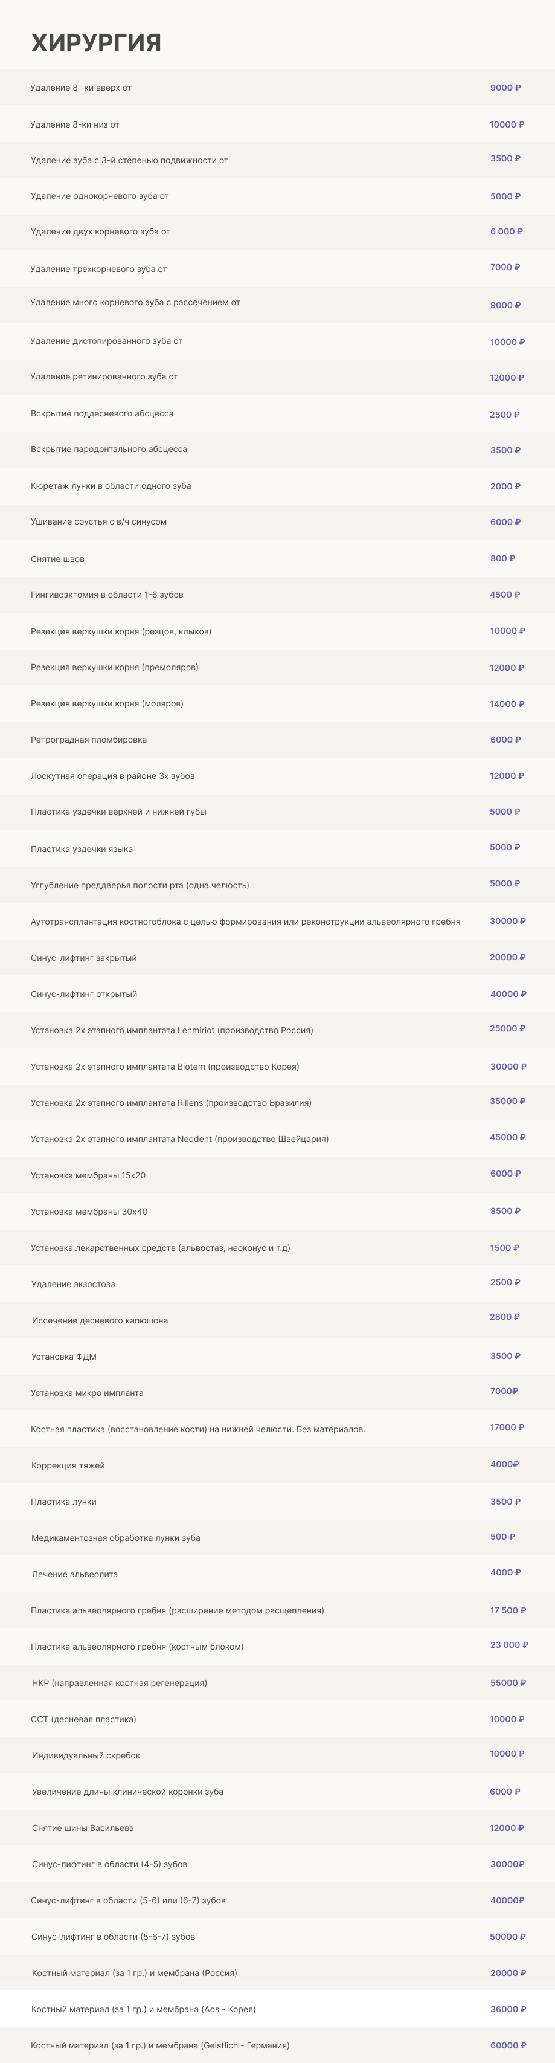The image size is (555, 2063).
Task: Select the 'Удаление 8-ки низ от' row
Action: [x=74, y=125]
